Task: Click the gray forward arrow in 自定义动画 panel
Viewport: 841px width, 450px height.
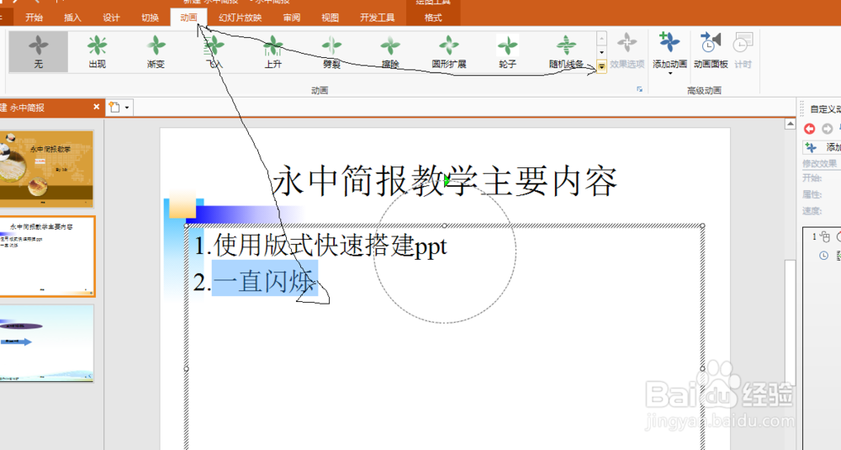Action: coord(827,129)
